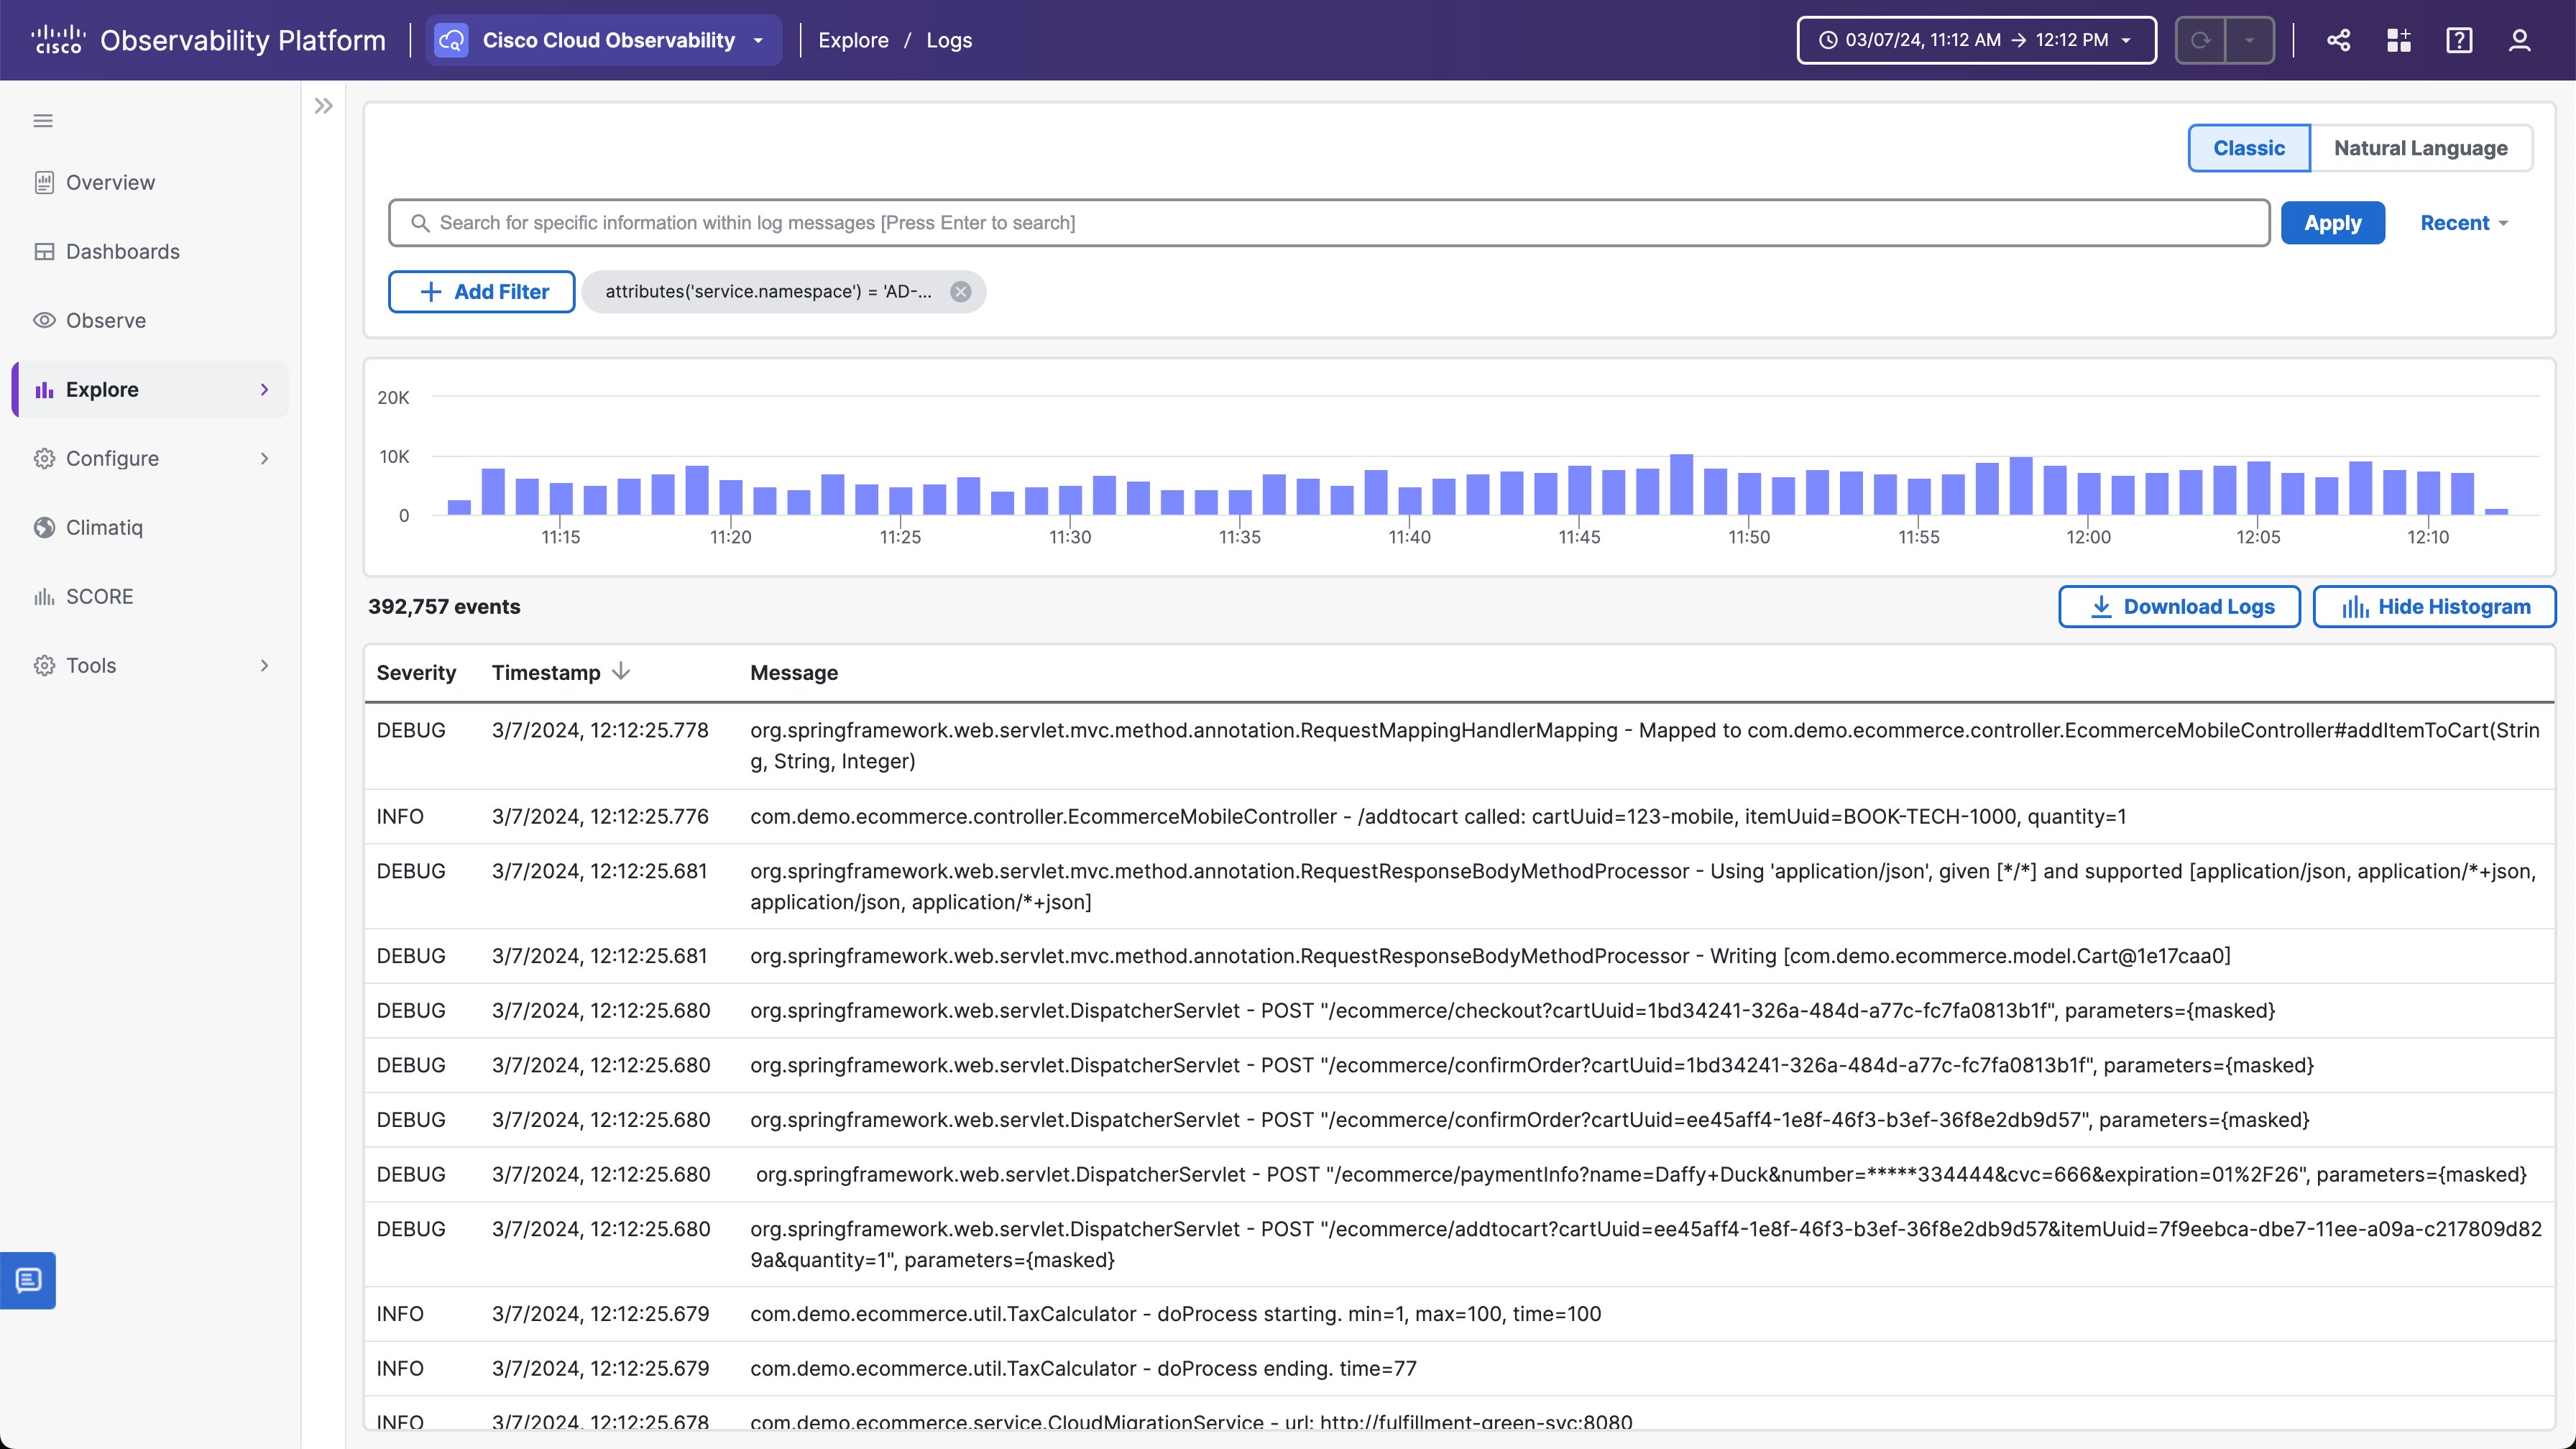The image size is (2576, 1449).
Task: Open the Cisco Cloud Observability dropdown arrow
Action: point(758,41)
